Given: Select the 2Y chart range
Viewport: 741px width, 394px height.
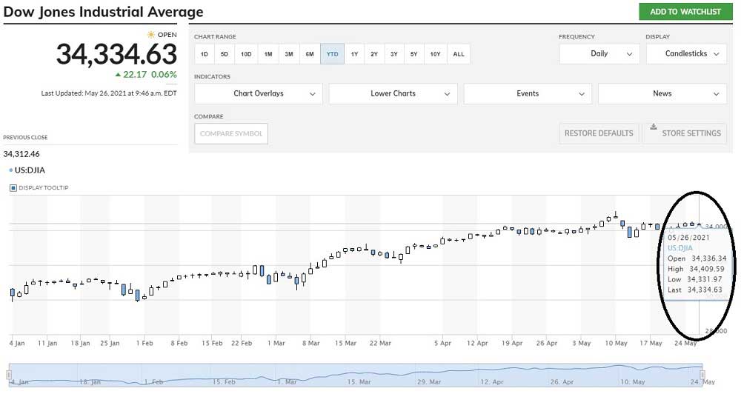Looking at the screenshot, I should (374, 54).
